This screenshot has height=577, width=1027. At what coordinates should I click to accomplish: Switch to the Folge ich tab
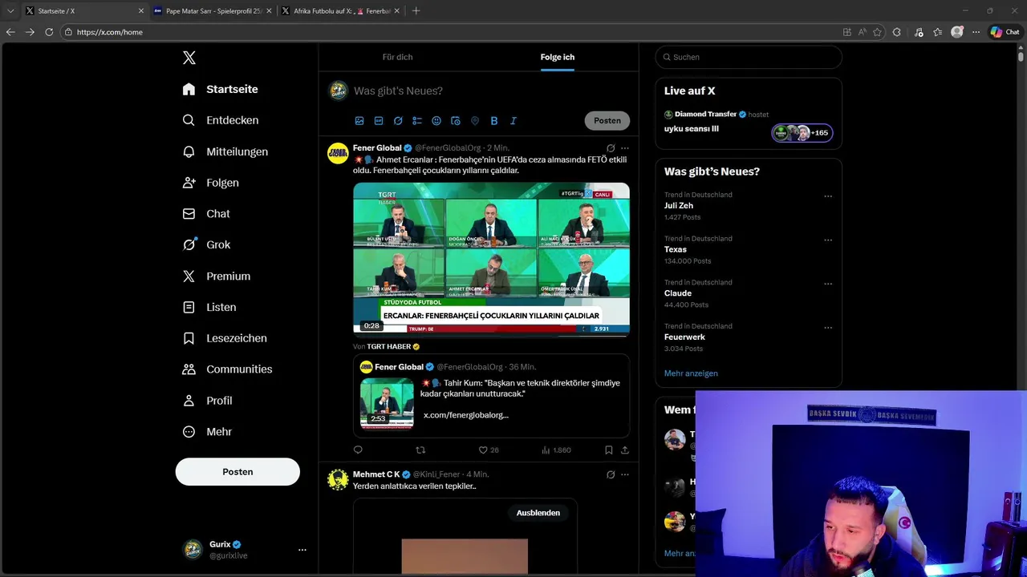click(x=558, y=57)
